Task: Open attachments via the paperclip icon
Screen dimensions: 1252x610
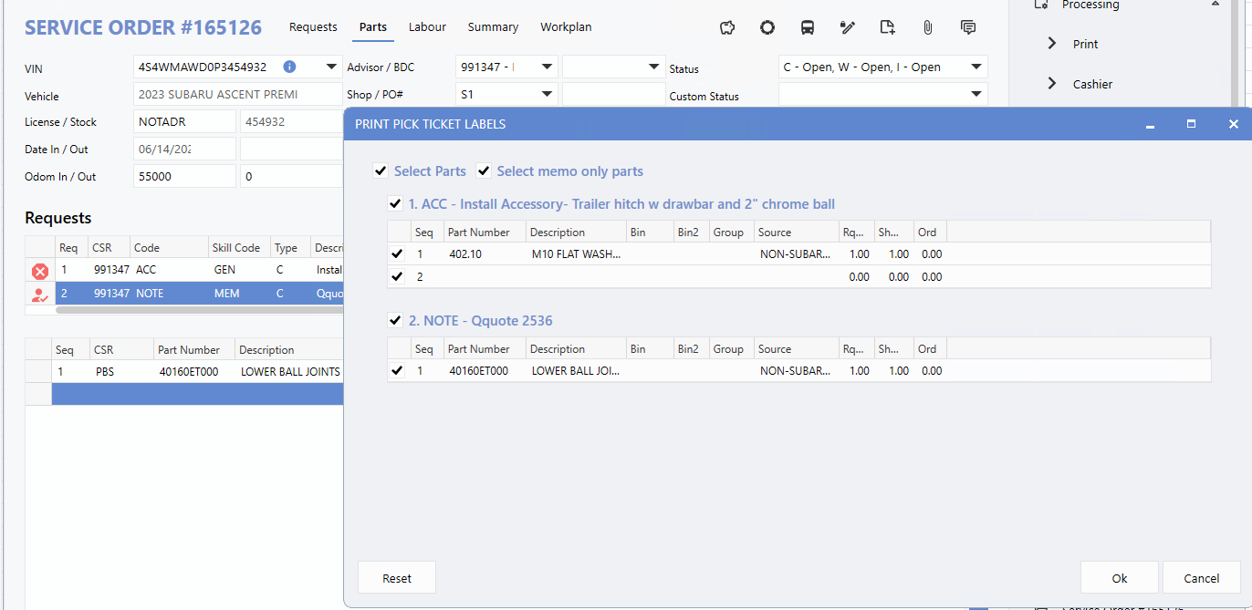Action: pos(928,27)
